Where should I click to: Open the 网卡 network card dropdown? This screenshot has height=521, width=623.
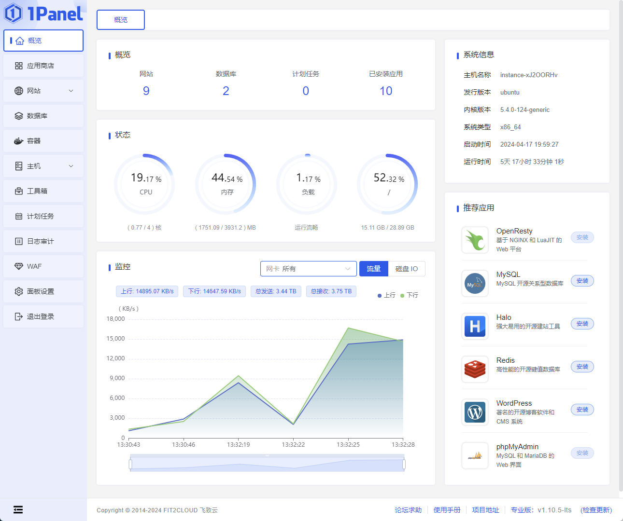pyautogui.click(x=308, y=269)
